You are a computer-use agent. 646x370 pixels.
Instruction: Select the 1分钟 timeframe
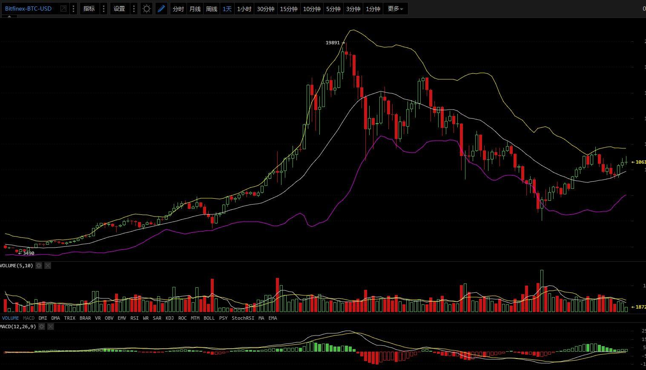pyautogui.click(x=373, y=9)
